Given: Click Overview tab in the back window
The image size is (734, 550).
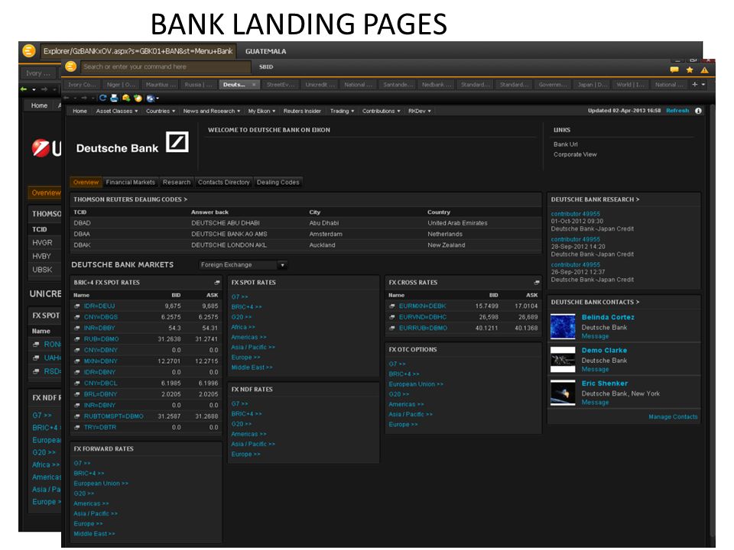Looking at the screenshot, I should tap(46, 192).
